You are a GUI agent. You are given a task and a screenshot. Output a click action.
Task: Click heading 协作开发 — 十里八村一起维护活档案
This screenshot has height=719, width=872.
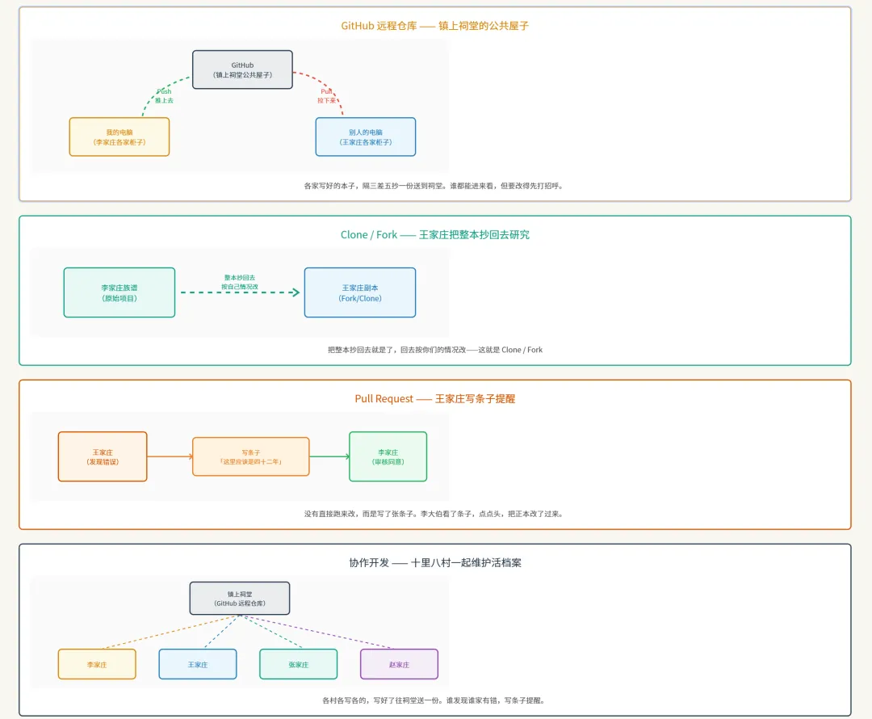[435, 562]
